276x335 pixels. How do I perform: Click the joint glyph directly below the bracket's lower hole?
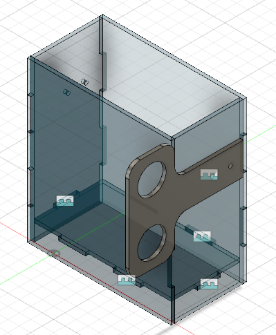pos(127,280)
